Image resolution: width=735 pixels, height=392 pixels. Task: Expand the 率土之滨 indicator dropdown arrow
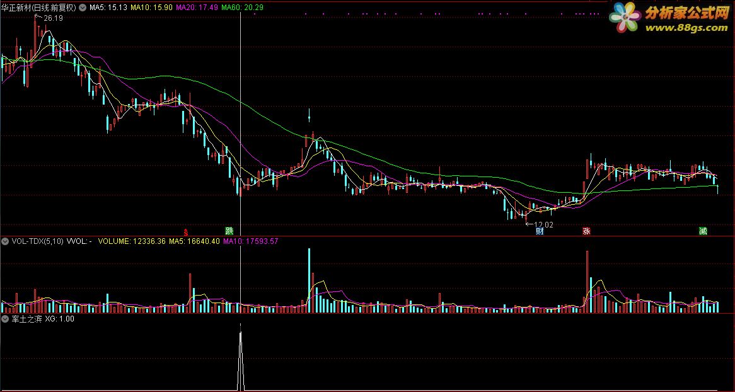point(6,319)
